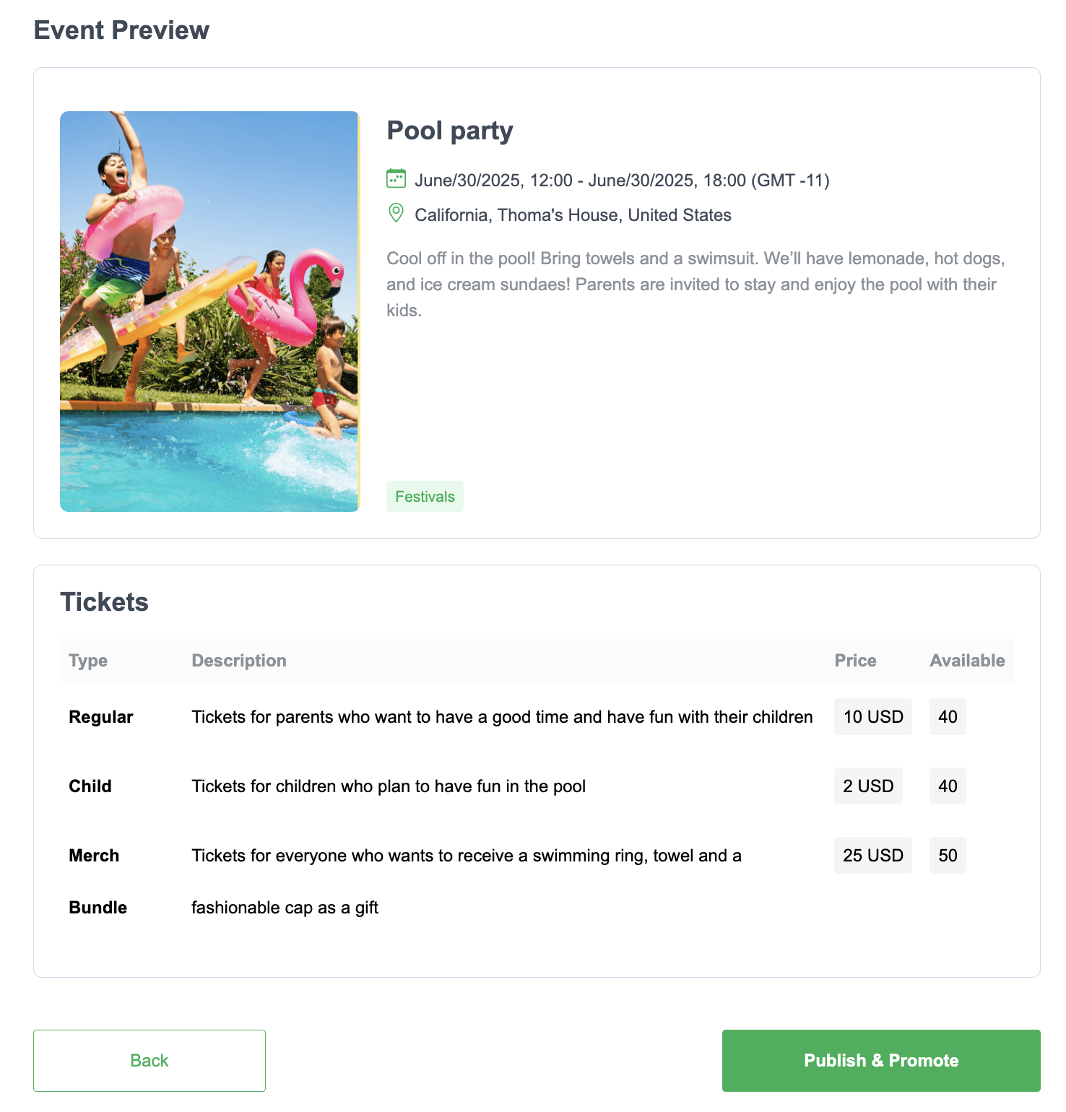Click the Description column header
The width and height of the screenshot is (1066, 1112).
tap(239, 661)
